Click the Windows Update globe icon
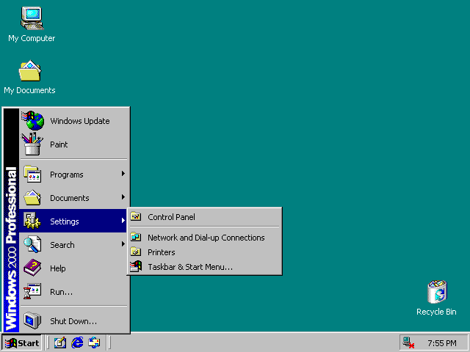The image size is (470, 352). point(33,120)
